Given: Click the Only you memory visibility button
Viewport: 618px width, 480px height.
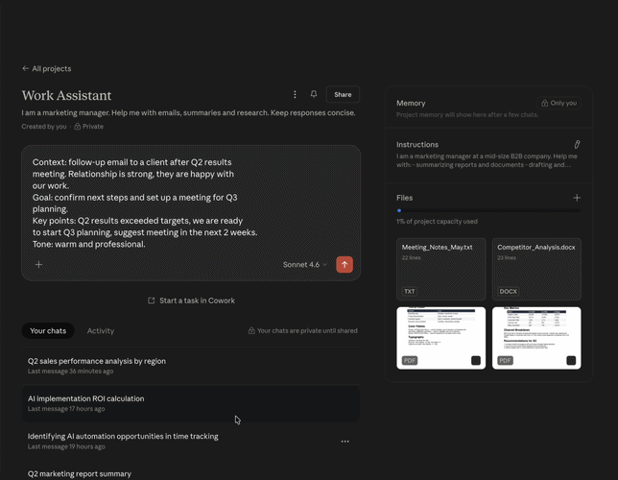Looking at the screenshot, I should point(559,103).
